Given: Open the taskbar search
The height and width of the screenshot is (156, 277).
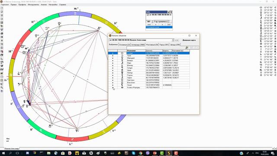Looking at the screenshot, I should (x=10, y=153).
